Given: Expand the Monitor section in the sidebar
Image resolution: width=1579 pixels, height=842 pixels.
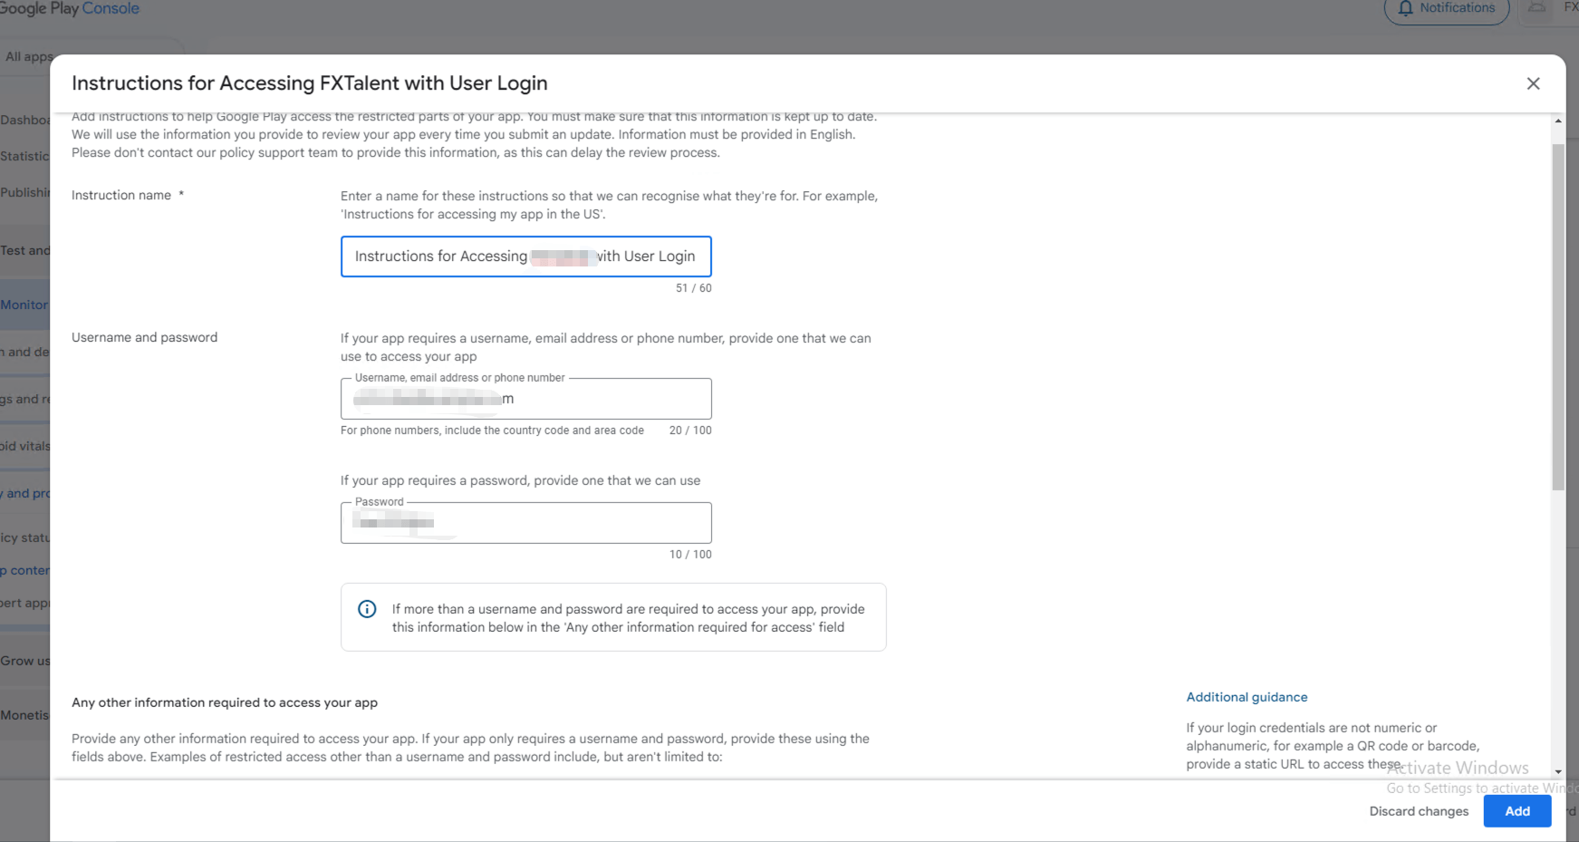Looking at the screenshot, I should tap(24, 305).
